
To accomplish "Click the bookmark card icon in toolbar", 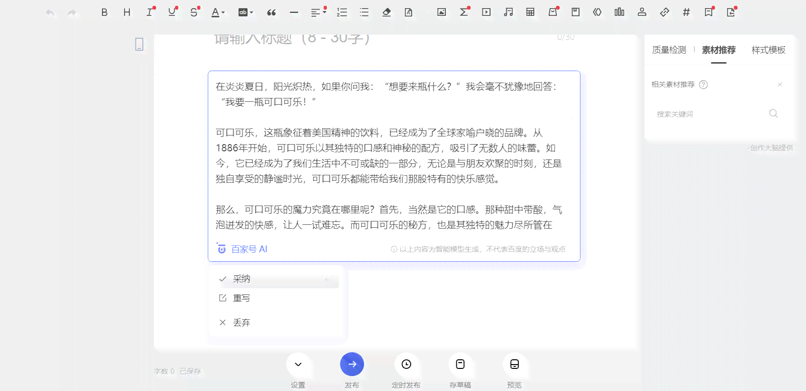I will 575,12.
